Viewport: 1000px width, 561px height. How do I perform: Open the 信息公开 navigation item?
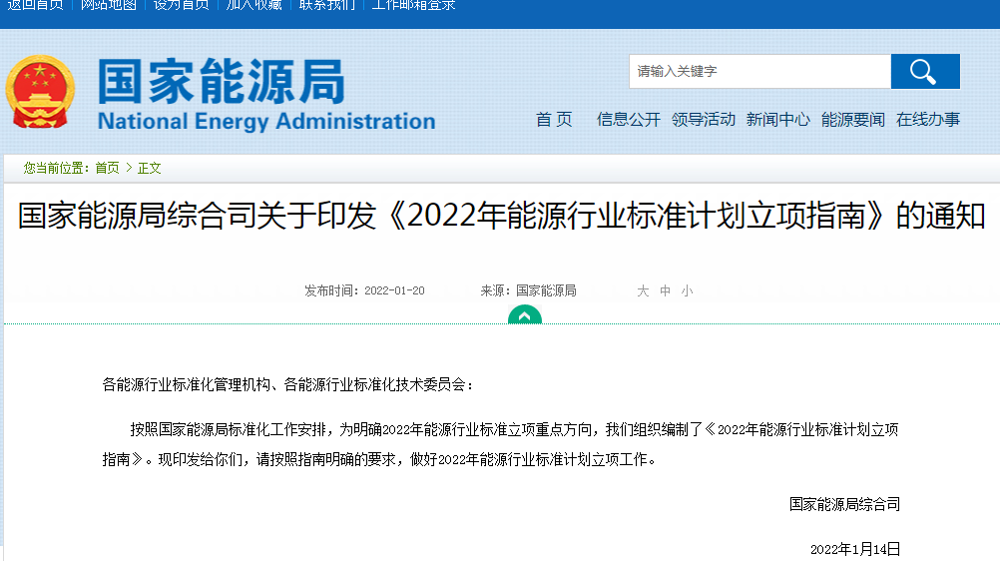628,120
